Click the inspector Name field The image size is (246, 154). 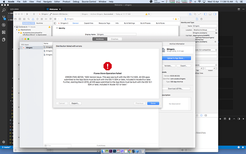(x=205, y=26)
